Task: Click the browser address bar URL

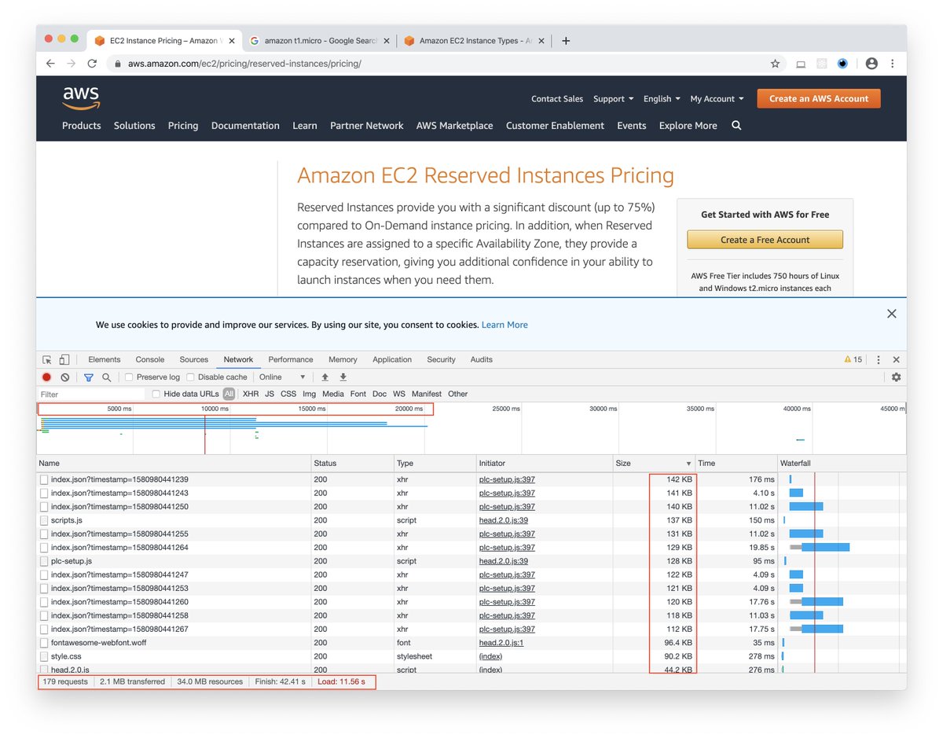Action: (244, 64)
